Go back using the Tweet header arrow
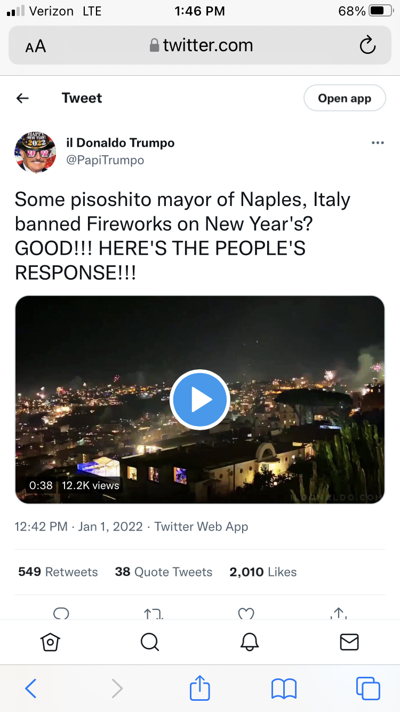The width and height of the screenshot is (400, 712). (x=22, y=98)
